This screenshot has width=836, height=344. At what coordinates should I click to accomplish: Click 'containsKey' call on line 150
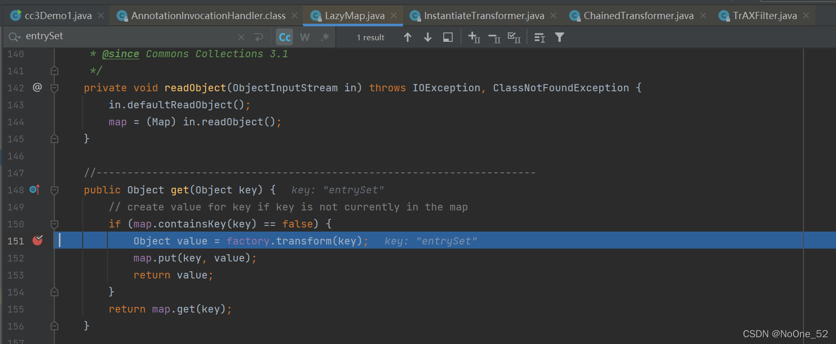point(192,224)
